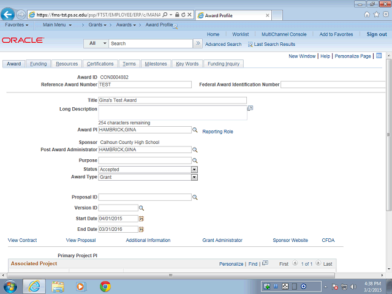
Task: Click the Reporting Role link
Action: point(217,132)
